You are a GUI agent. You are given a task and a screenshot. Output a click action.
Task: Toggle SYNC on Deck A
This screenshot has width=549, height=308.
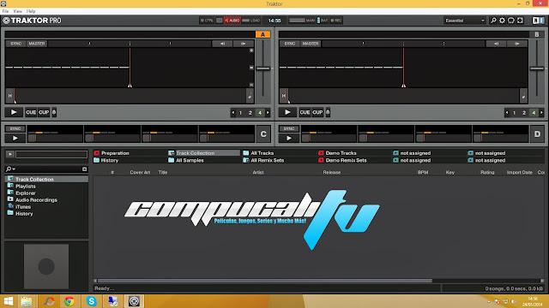pos(15,44)
